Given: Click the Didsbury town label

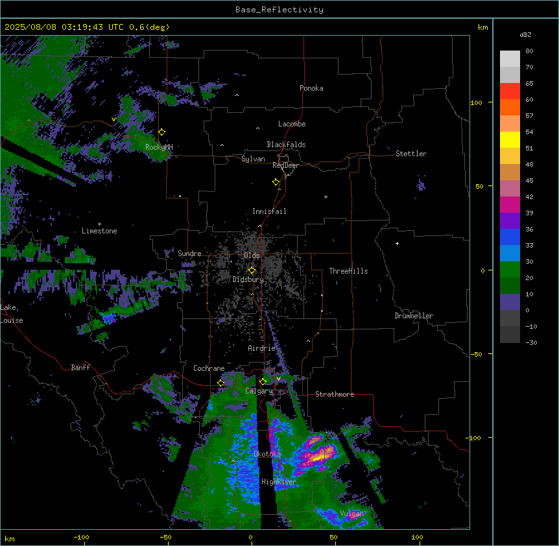Looking at the screenshot, I should coord(248,279).
